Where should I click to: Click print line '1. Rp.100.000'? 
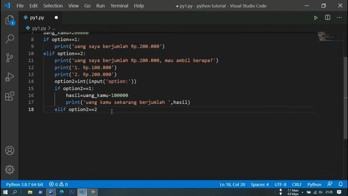pyautogui.click(x=86, y=68)
